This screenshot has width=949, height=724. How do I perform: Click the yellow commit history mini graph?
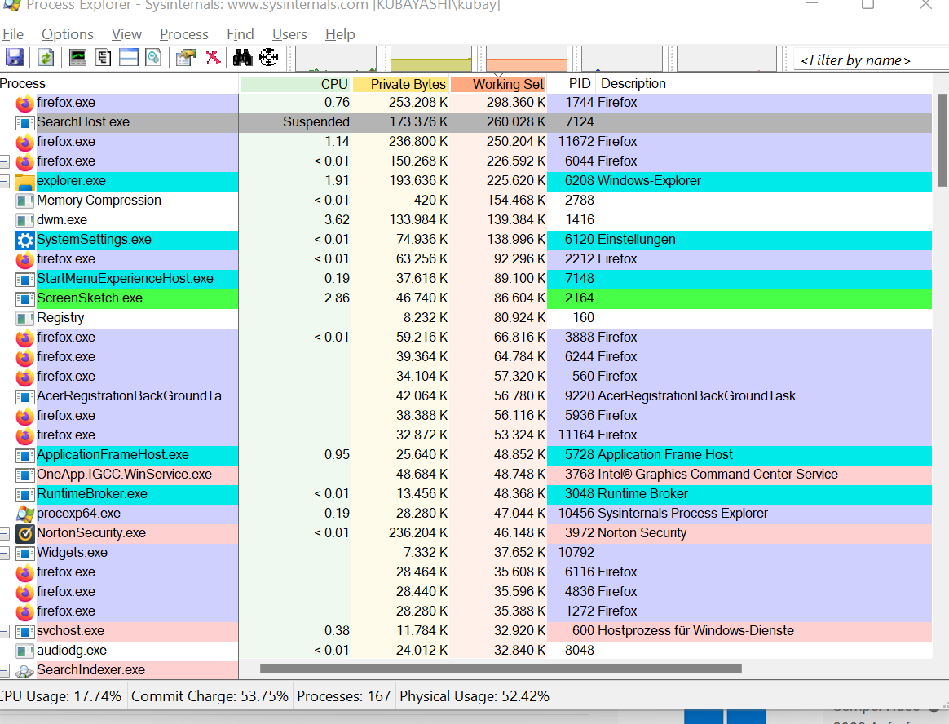click(x=431, y=60)
